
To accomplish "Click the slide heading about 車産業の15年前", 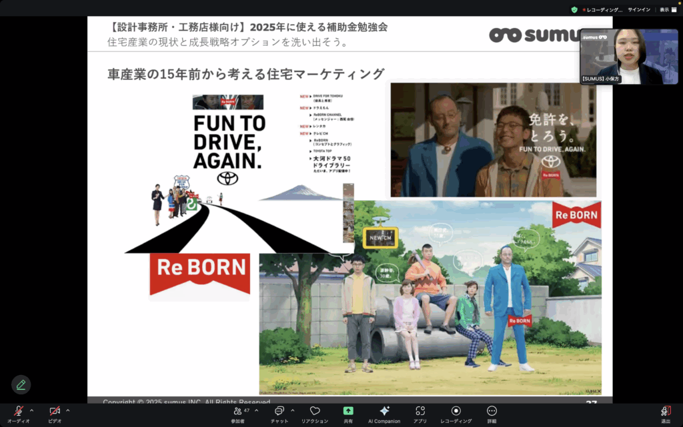I will click(246, 73).
